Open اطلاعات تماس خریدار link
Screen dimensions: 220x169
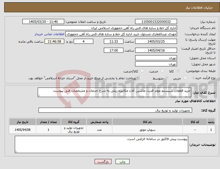point(49,34)
